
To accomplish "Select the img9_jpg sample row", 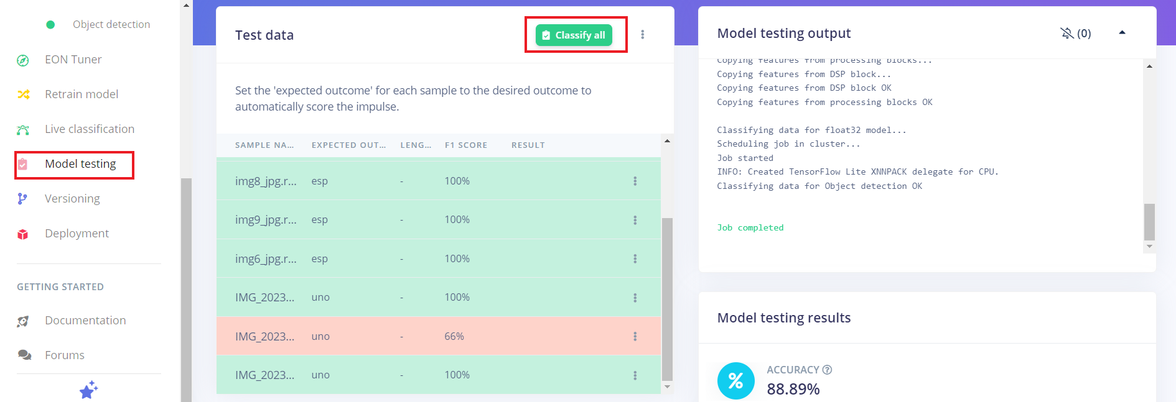I will pyautogui.click(x=438, y=220).
